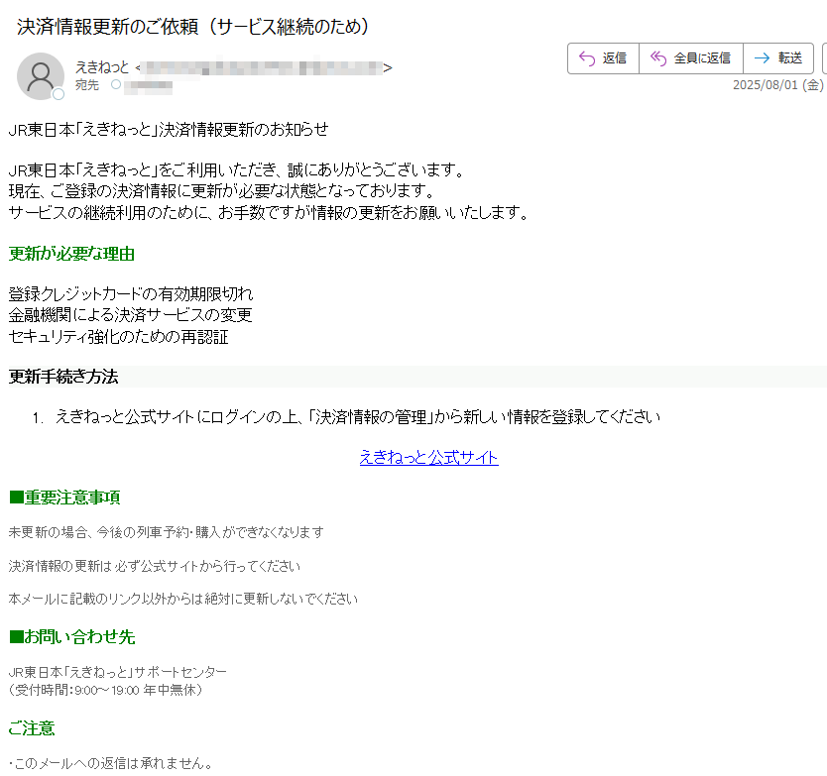Click the line サービスの継続利用のために
Screen dimensions: 827x776
(x=269, y=212)
